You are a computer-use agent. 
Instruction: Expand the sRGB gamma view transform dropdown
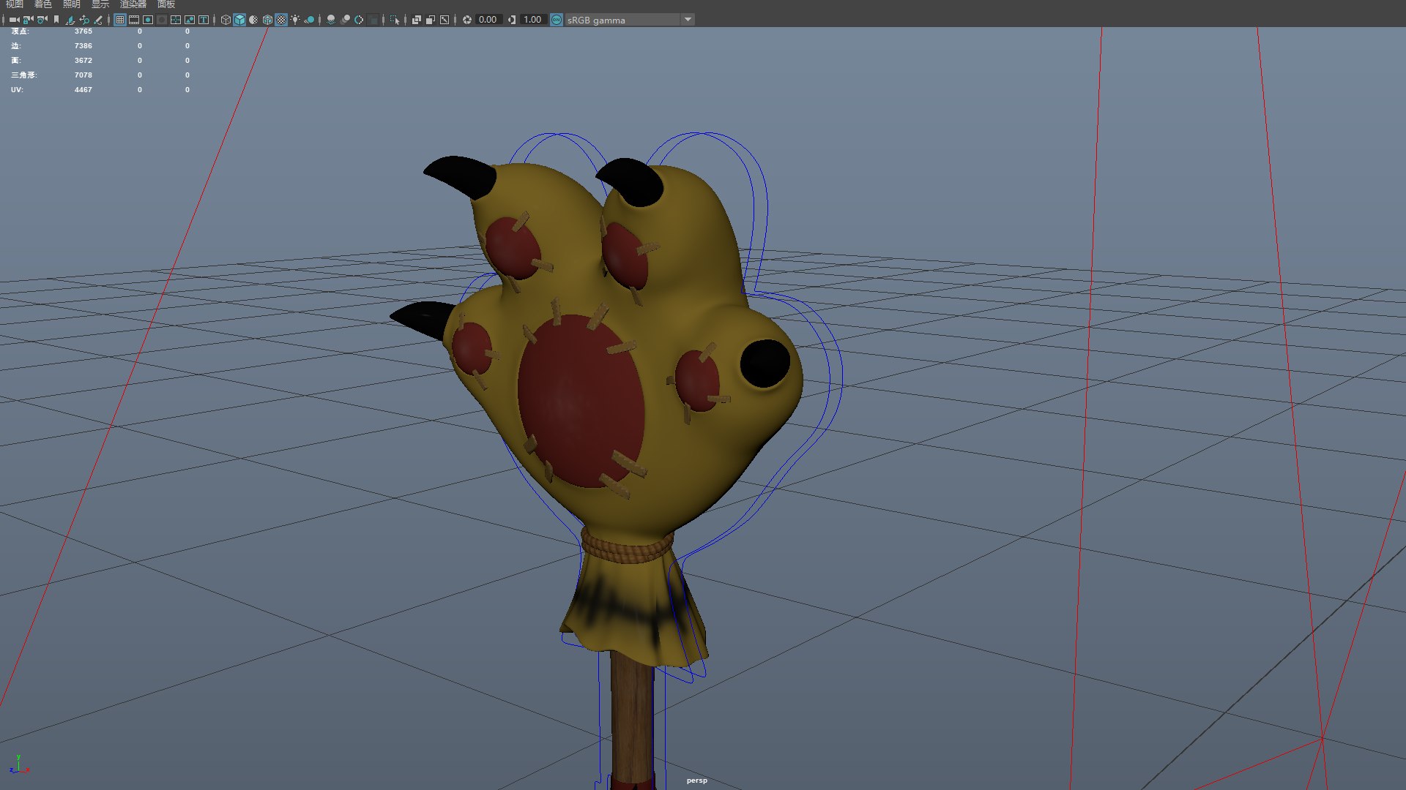622,20
